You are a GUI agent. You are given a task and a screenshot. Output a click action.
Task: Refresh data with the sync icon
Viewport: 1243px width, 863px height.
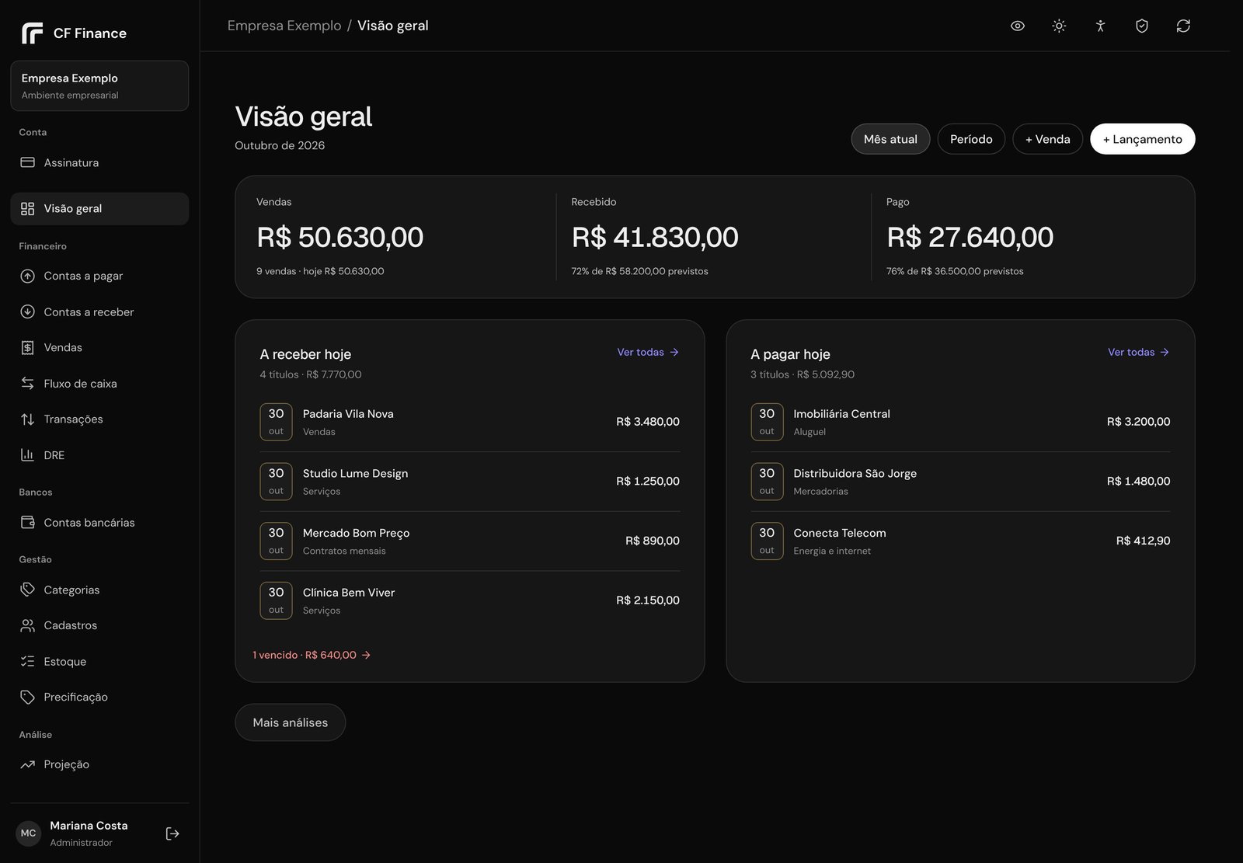(x=1183, y=26)
